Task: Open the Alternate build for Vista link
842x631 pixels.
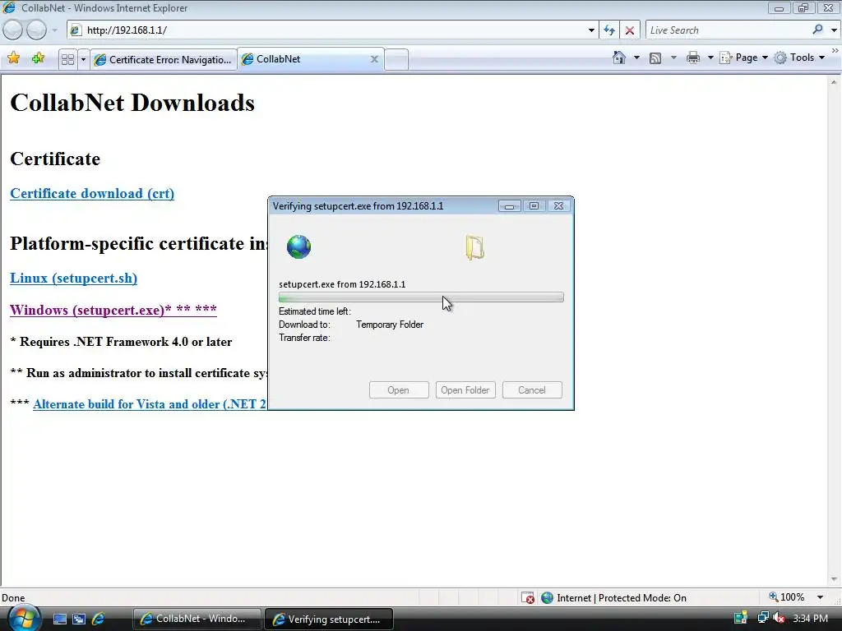Action: click(150, 404)
